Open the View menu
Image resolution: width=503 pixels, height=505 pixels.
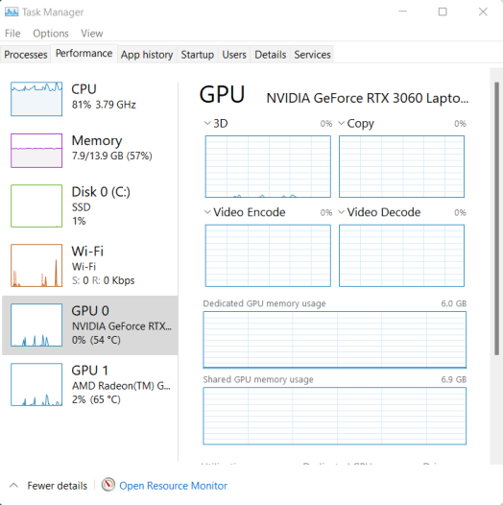(92, 34)
